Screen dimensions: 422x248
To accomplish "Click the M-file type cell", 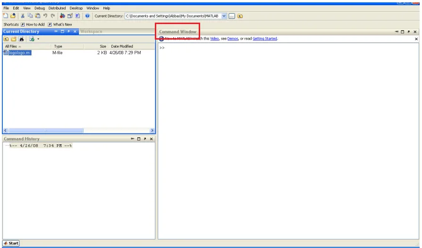I will (x=57, y=53).
